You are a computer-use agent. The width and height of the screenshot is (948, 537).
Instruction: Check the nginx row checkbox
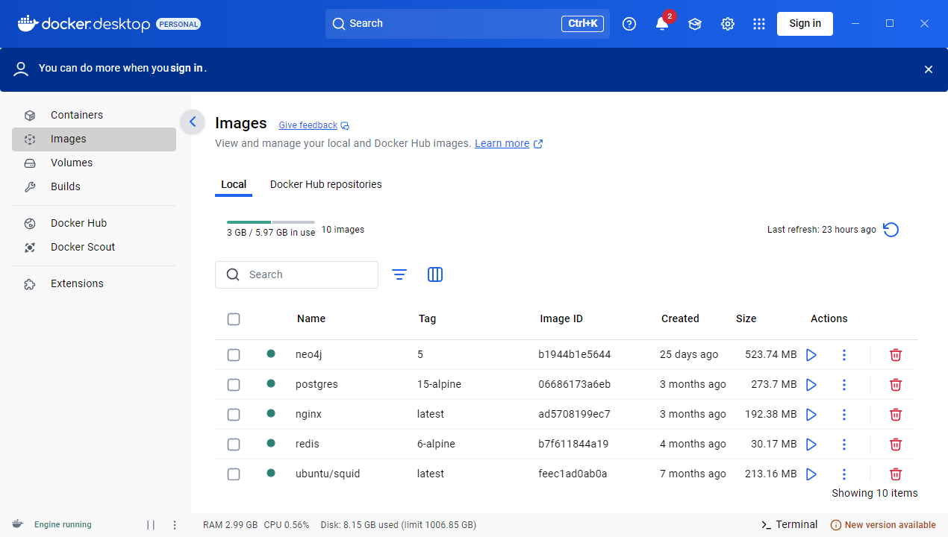pos(234,415)
